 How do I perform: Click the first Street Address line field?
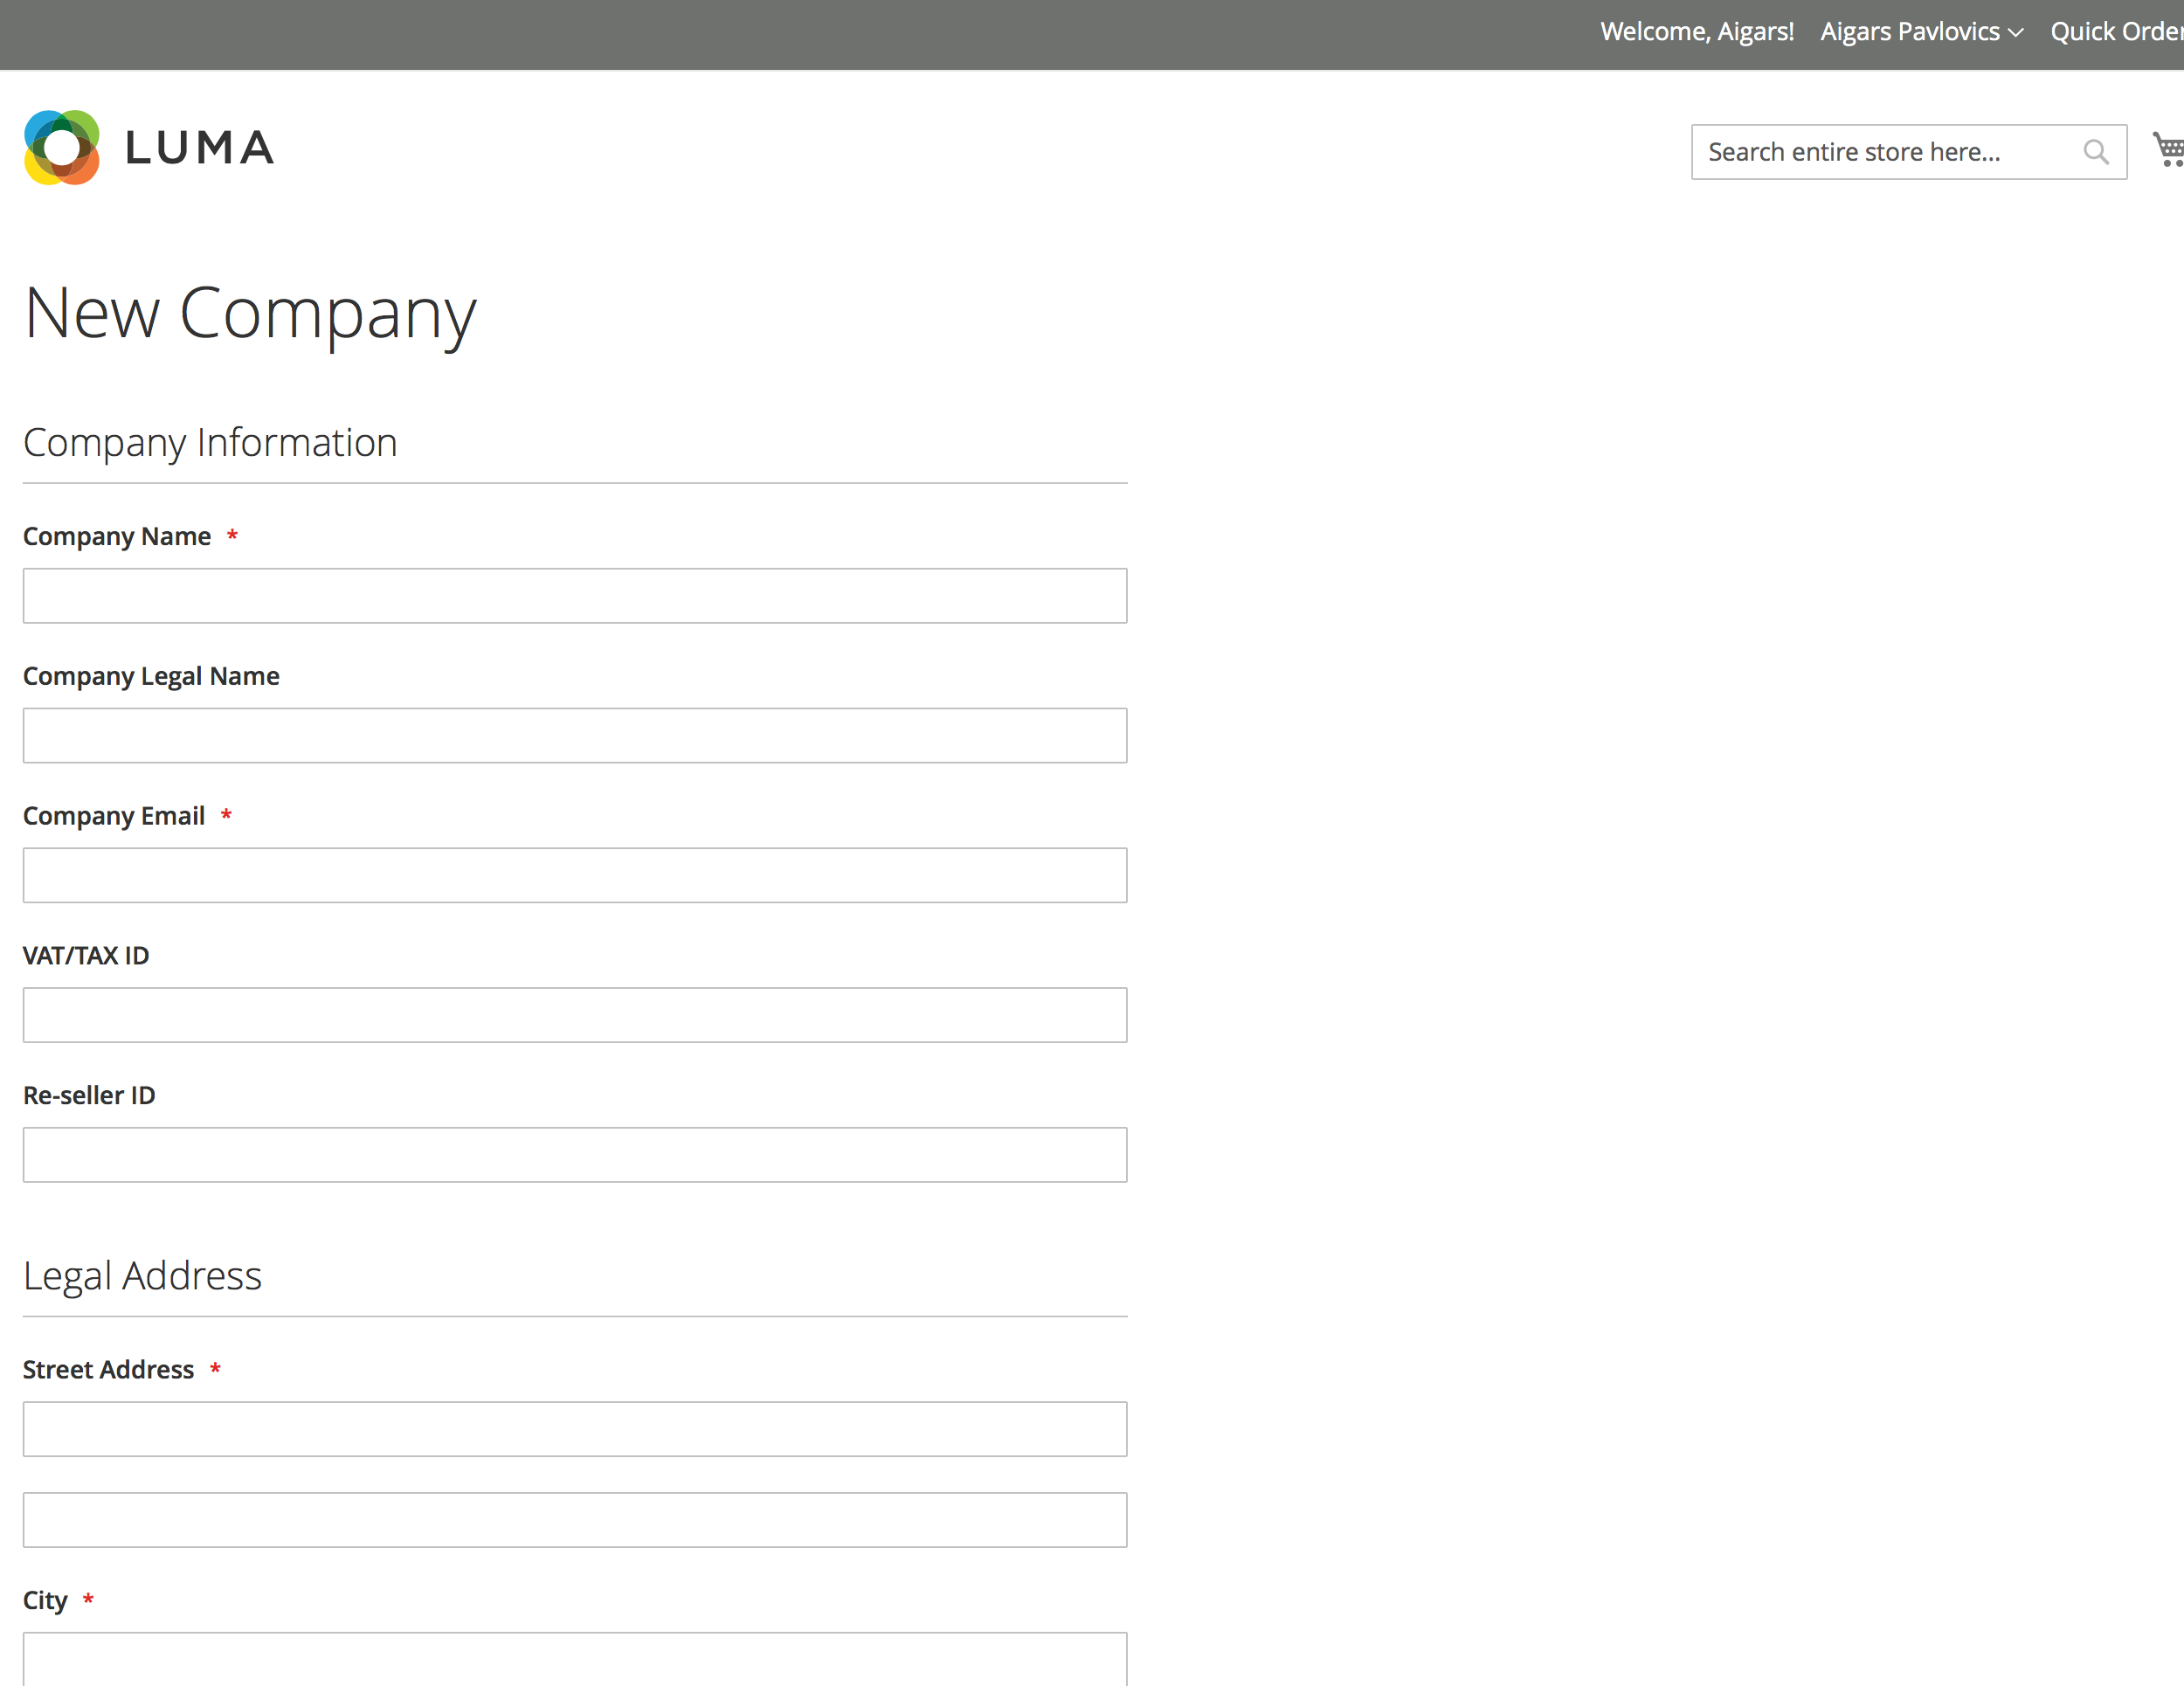point(575,1429)
